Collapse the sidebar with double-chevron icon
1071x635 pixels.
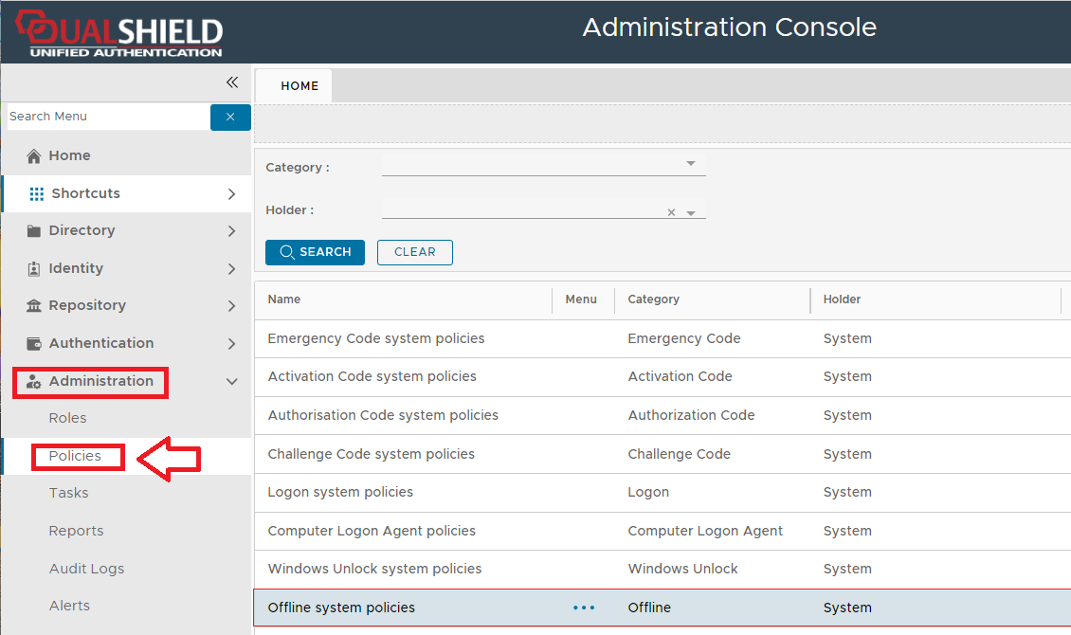(x=232, y=82)
